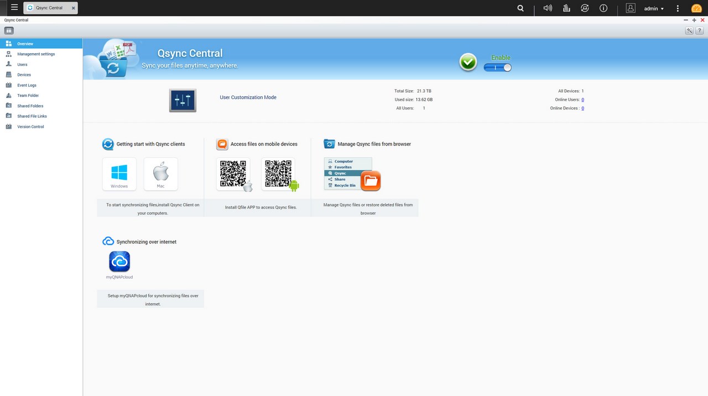Open the three-dot more options menu

678,8
